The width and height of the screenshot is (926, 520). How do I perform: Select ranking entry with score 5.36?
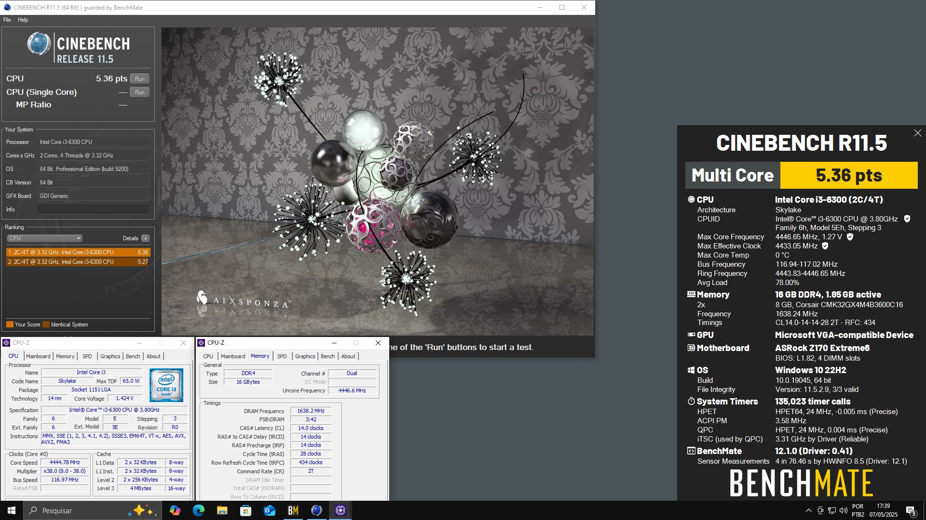pyautogui.click(x=78, y=252)
